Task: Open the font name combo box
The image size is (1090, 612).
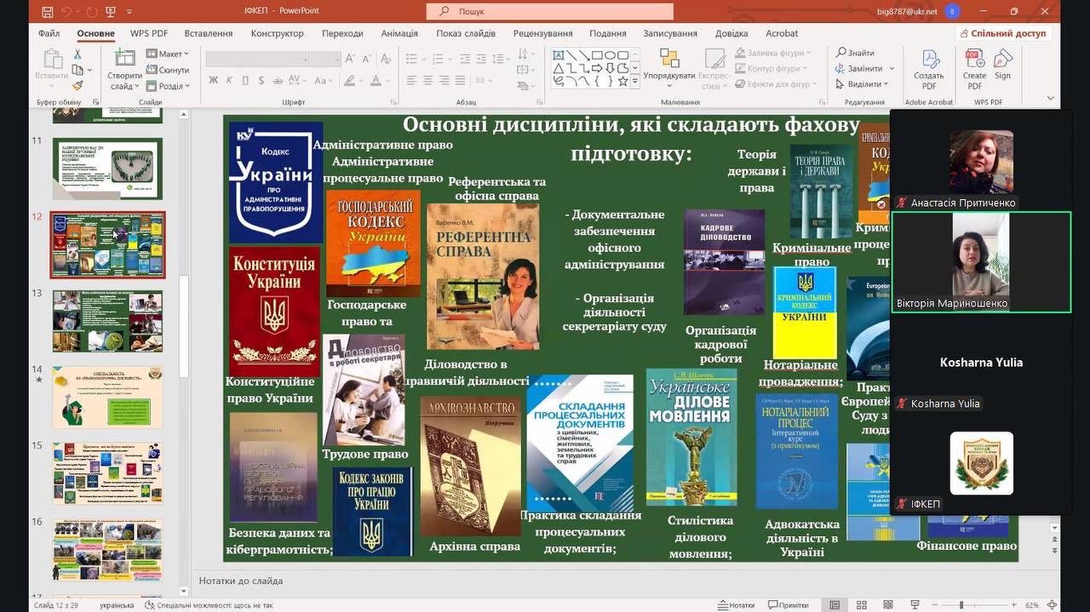Action: [257, 60]
